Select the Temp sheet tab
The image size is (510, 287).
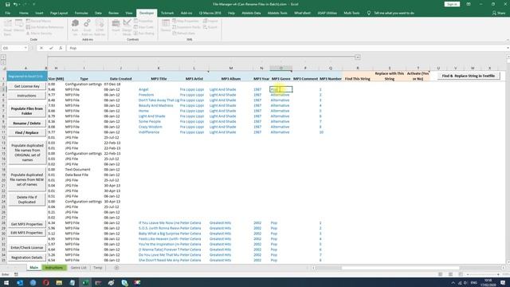tap(97, 268)
